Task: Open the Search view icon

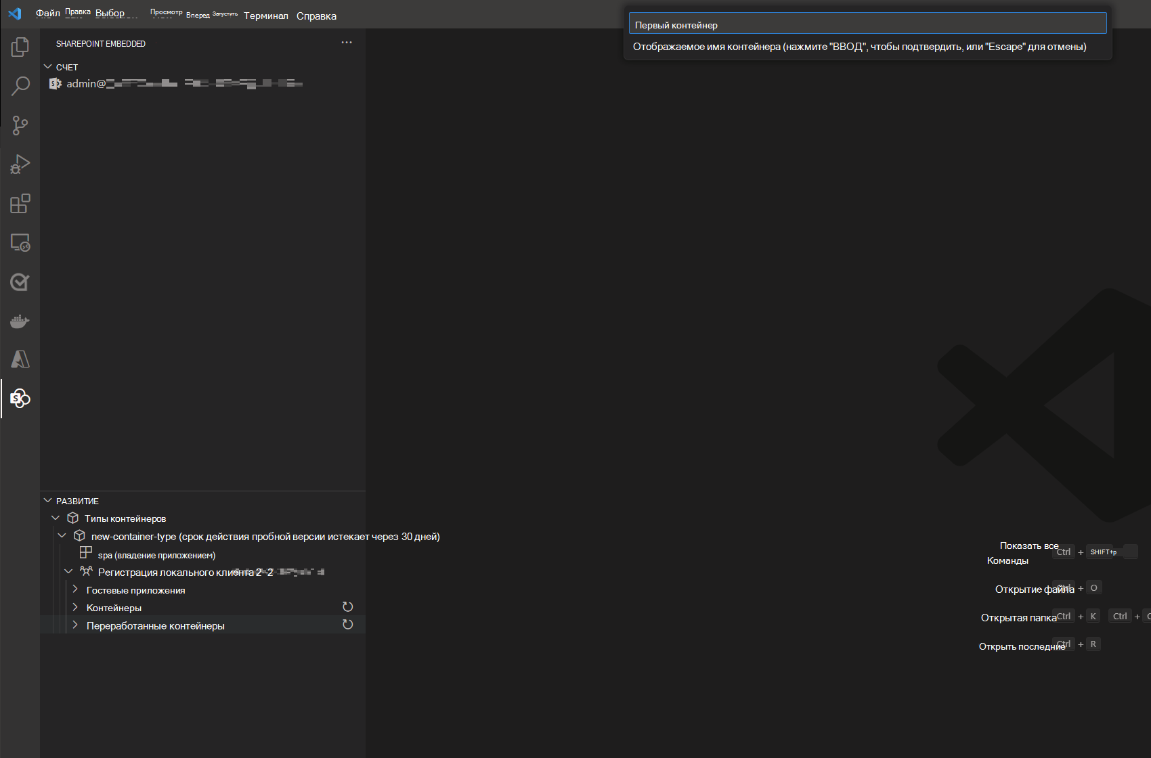Action: click(20, 86)
